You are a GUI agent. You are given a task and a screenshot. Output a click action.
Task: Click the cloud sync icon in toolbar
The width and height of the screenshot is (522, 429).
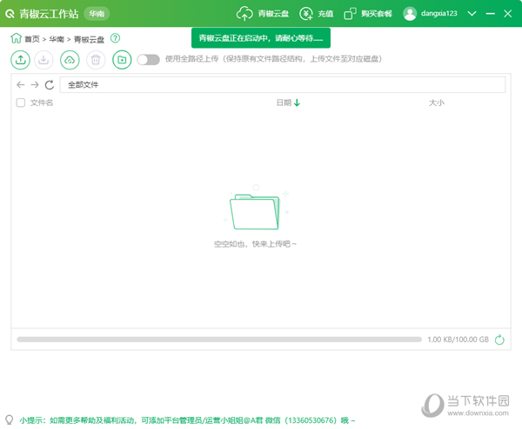[x=70, y=60]
